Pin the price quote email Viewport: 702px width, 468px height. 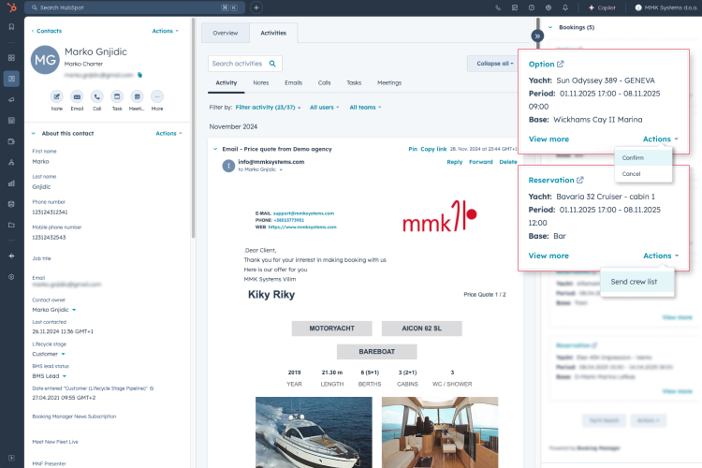[x=413, y=149]
